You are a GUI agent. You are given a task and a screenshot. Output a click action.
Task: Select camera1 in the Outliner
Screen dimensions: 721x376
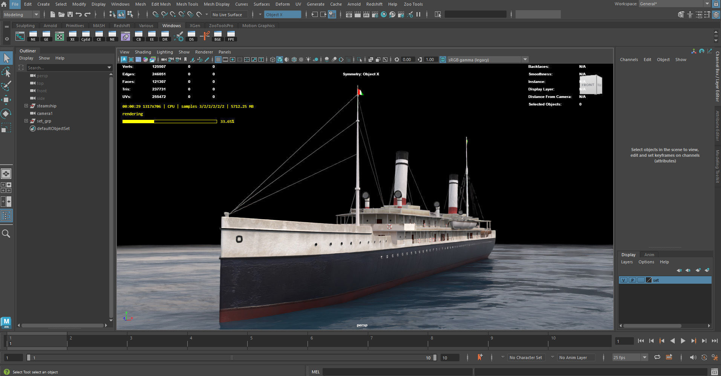[x=44, y=113]
